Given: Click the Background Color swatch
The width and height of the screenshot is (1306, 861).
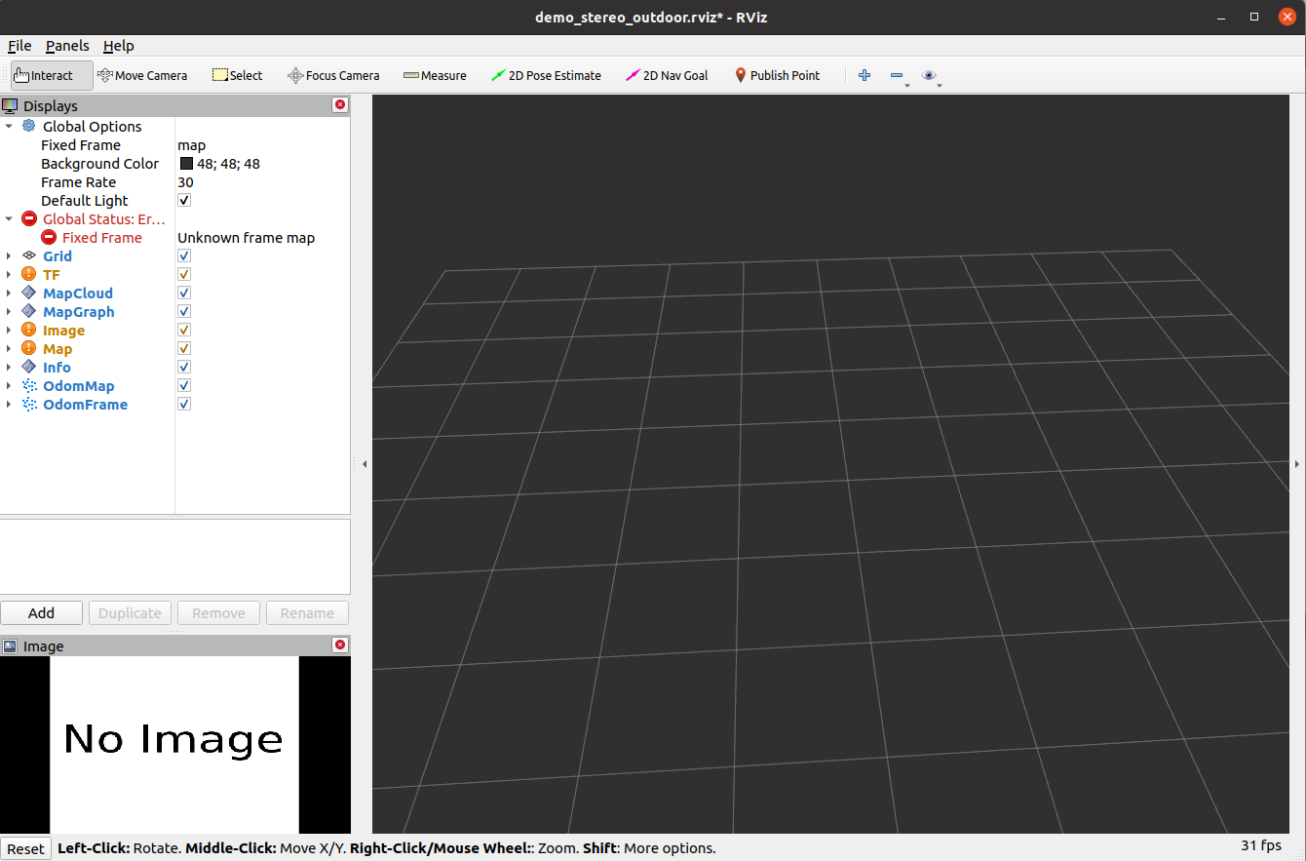Looking at the screenshot, I should point(186,164).
